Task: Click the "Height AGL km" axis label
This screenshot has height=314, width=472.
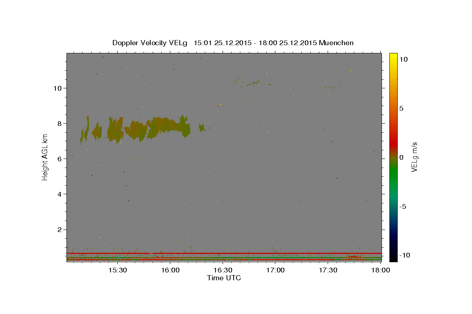Action: pyautogui.click(x=45, y=157)
